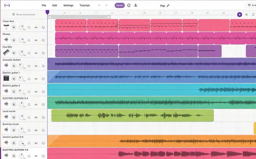256x159 pixels.
Task: Select the green Lead vocals audio region
Action: pyautogui.click(x=133, y=115)
